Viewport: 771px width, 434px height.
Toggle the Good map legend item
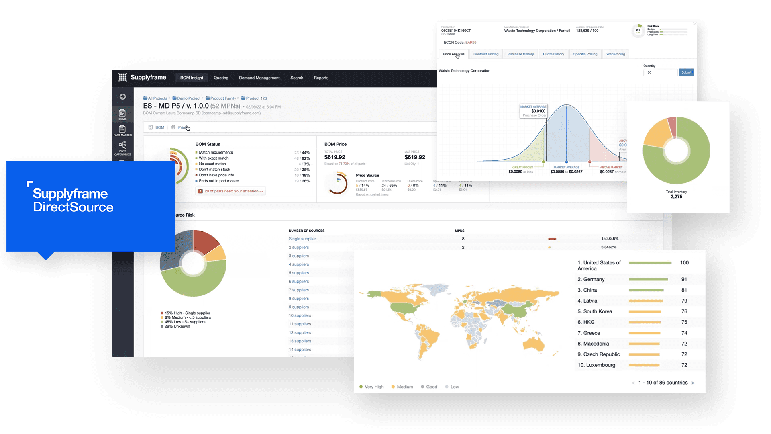pos(429,387)
